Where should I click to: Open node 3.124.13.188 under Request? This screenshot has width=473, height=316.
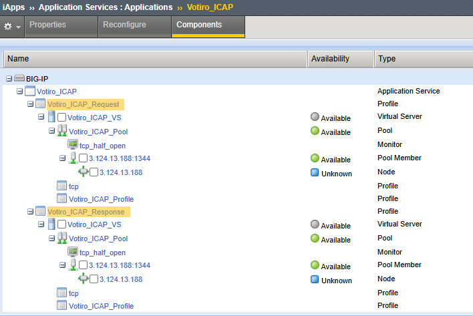pos(121,172)
